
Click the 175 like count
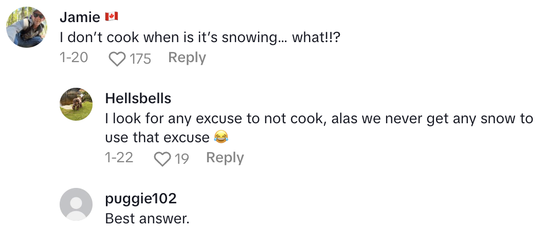pos(140,59)
